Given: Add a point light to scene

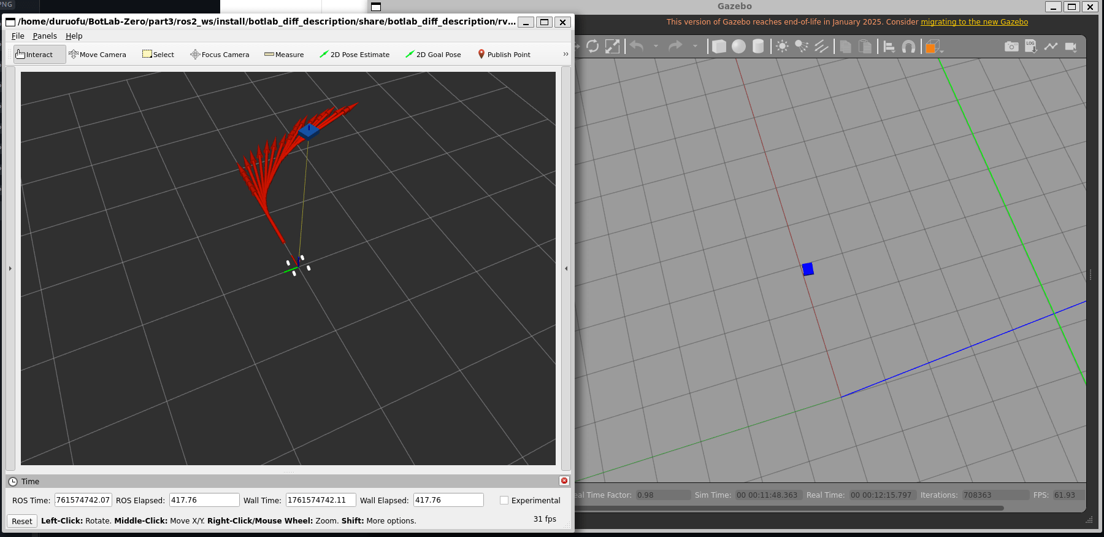Looking at the screenshot, I should tap(782, 47).
